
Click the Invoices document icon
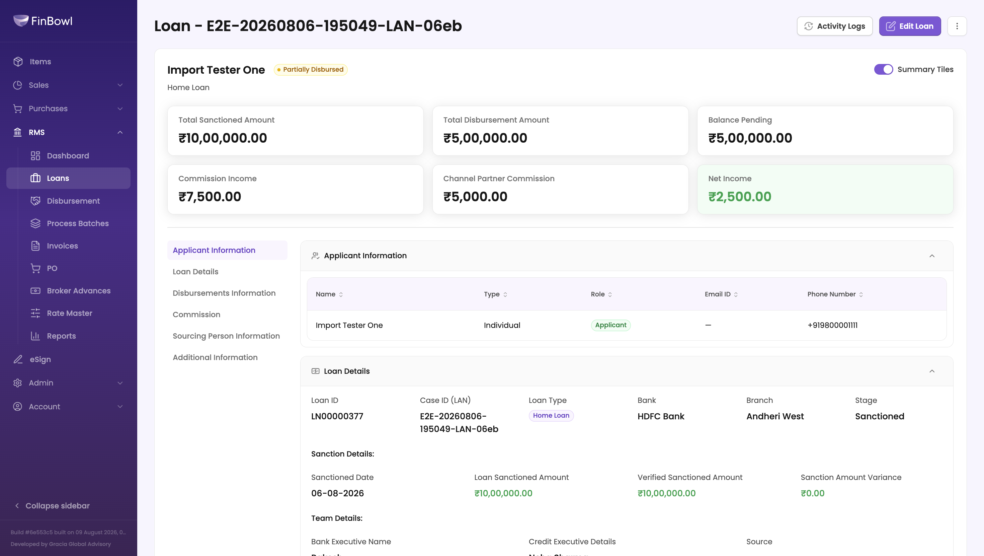click(35, 246)
